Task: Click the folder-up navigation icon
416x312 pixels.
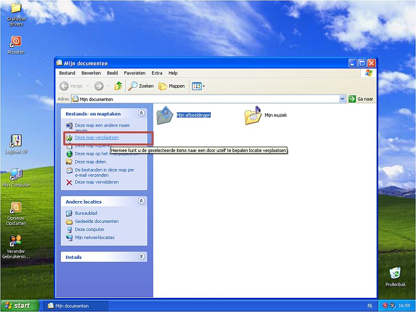Action: [118, 86]
